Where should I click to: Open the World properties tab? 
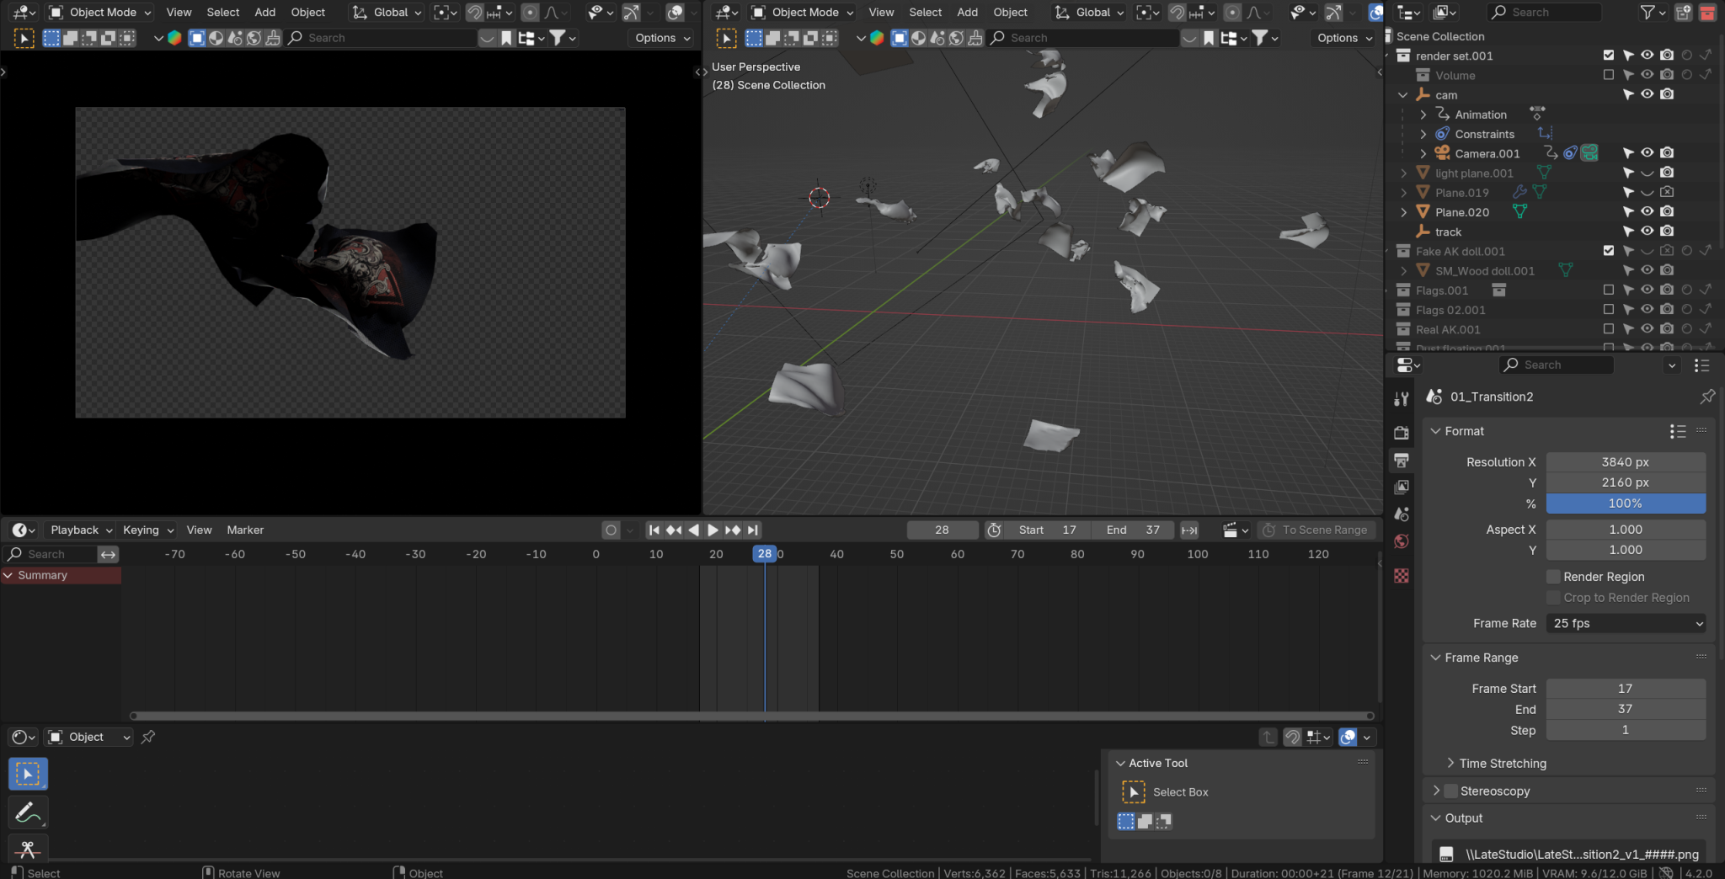click(x=1402, y=541)
